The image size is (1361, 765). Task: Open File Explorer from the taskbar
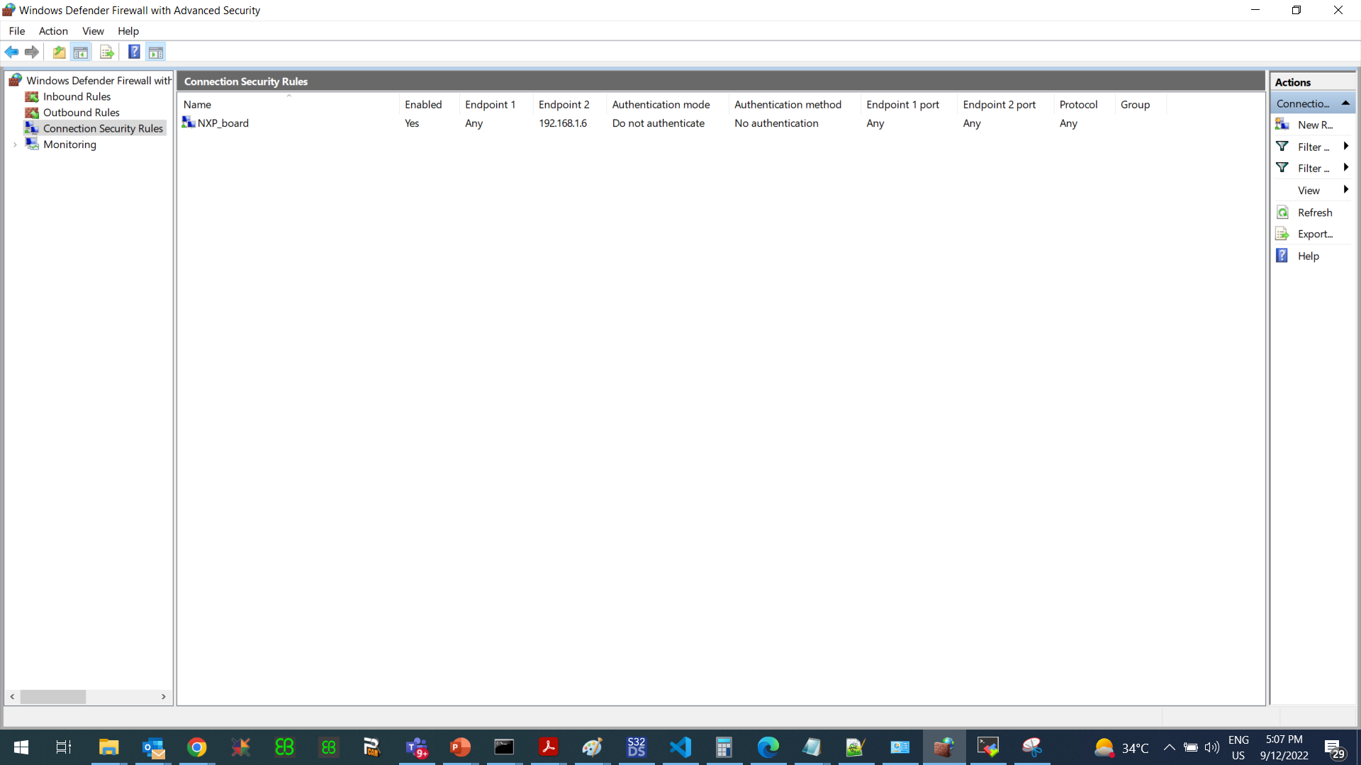(x=108, y=747)
